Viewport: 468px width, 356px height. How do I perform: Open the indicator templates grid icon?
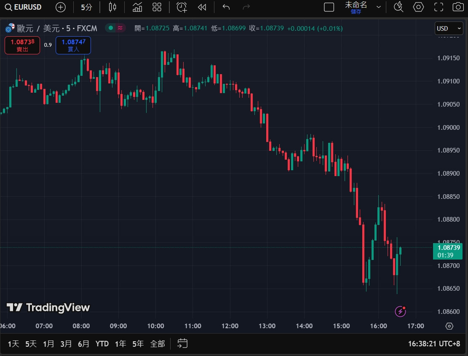[x=157, y=7]
